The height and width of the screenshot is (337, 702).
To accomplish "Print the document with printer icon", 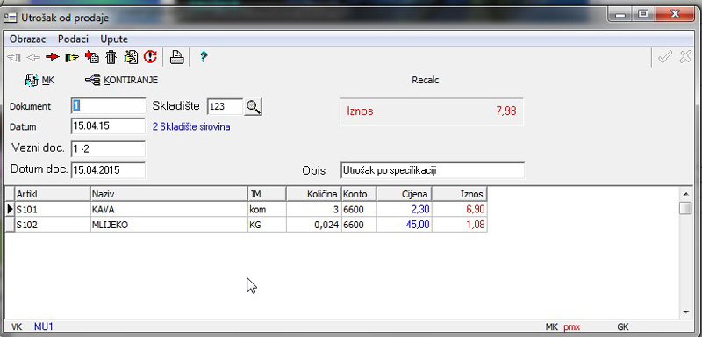I will tap(177, 57).
